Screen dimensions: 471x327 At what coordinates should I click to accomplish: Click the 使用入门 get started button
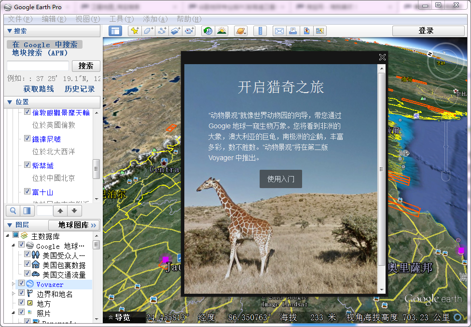coord(280,179)
